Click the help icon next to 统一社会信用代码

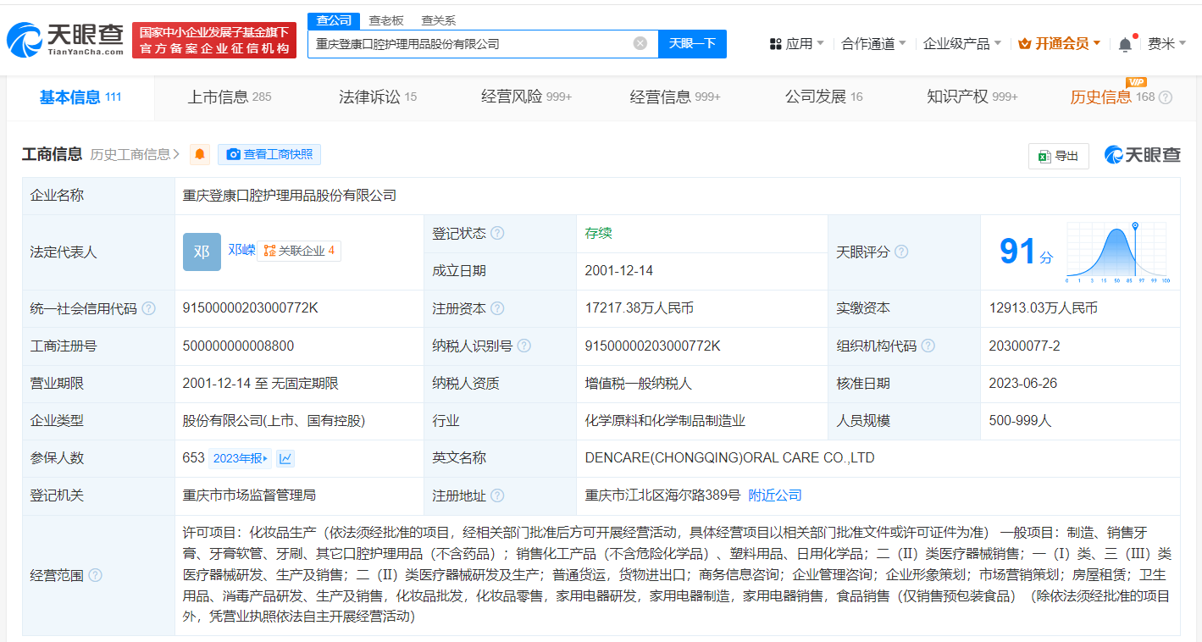(149, 308)
